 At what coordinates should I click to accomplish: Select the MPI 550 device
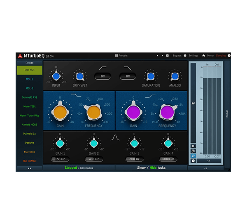click(x=30, y=70)
